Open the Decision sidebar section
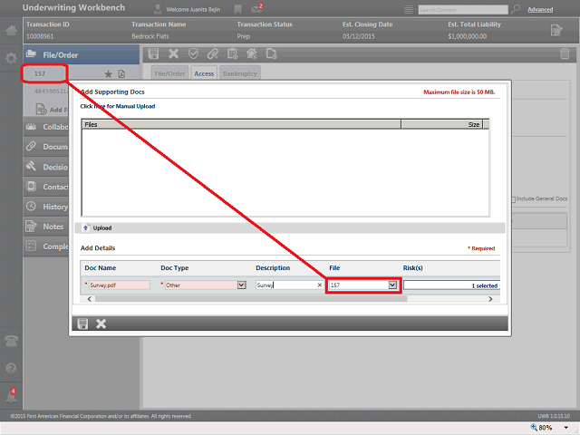The height and width of the screenshot is (435, 580). coord(46,167)
